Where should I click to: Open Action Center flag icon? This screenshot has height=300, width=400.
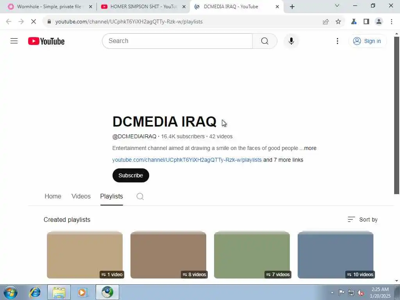point(341,293)
